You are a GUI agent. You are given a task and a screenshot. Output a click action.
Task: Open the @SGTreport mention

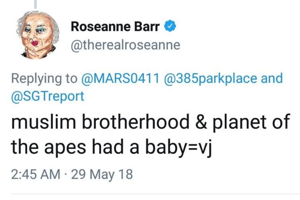[x=48, y=96]
